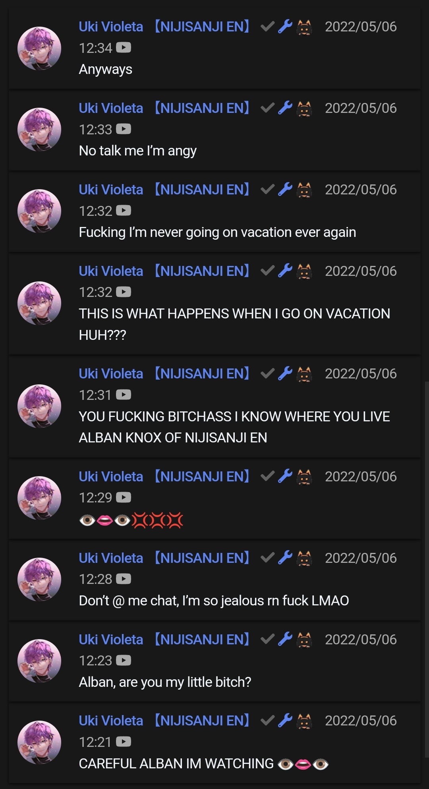429x789 pixels.
Task: Tap avatar beside 'Don't @ me chat' message
Action: point(39,580)
